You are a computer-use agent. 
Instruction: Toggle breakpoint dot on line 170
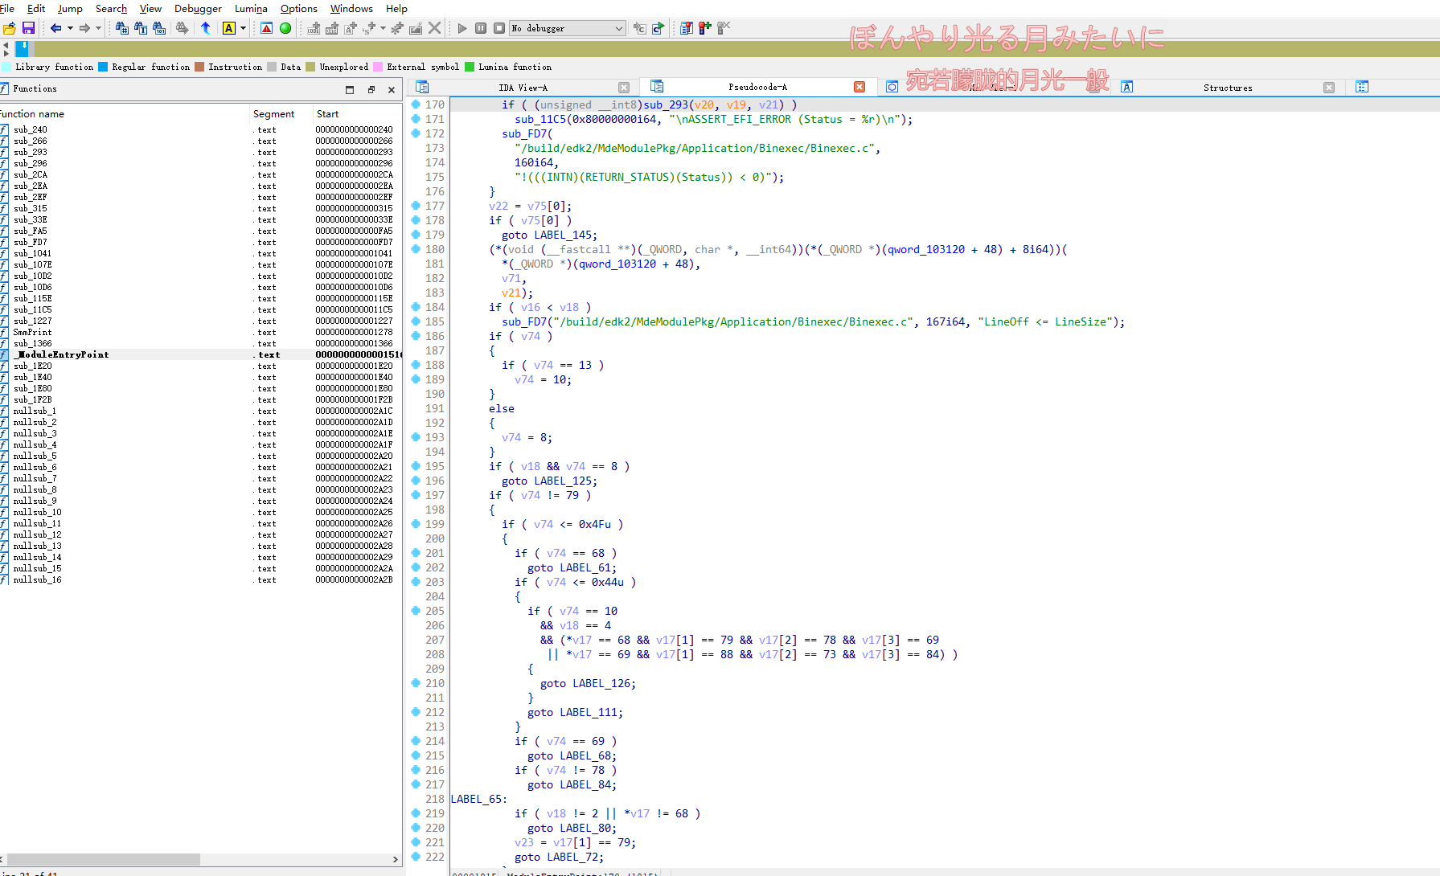coord(416,104)
